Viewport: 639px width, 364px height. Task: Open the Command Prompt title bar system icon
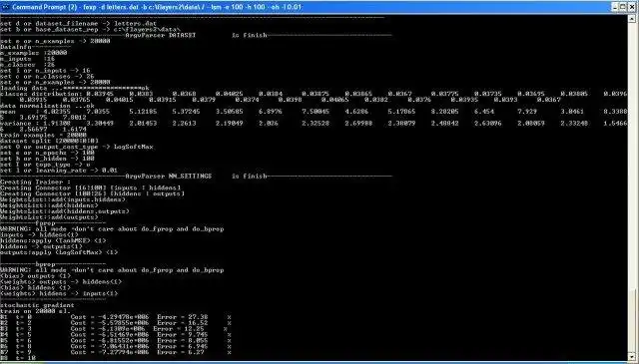[x=6, y=7]
